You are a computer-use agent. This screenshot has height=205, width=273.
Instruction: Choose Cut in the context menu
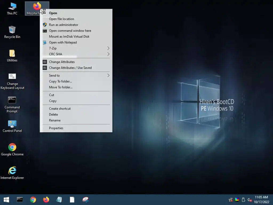(76, 95)
